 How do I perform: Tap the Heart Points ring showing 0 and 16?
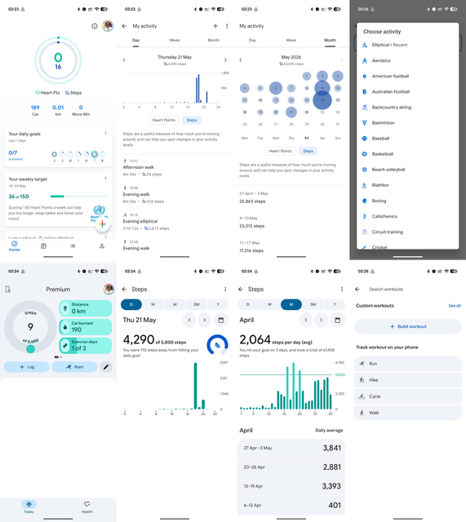click(x=58, y=60)
